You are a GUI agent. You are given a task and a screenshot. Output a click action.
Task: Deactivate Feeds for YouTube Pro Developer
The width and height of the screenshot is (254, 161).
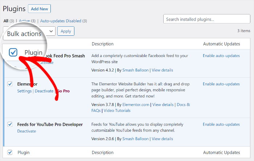click(x=26, y=131)
